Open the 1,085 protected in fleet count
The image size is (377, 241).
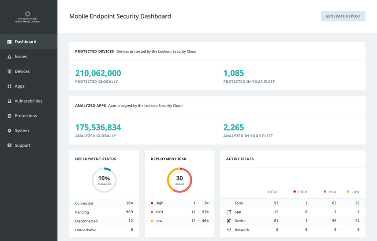point(233,73)
